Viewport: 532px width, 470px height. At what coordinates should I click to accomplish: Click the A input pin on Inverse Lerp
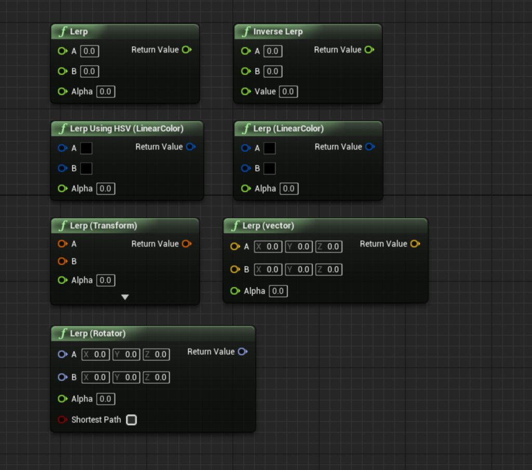[245, 51]
